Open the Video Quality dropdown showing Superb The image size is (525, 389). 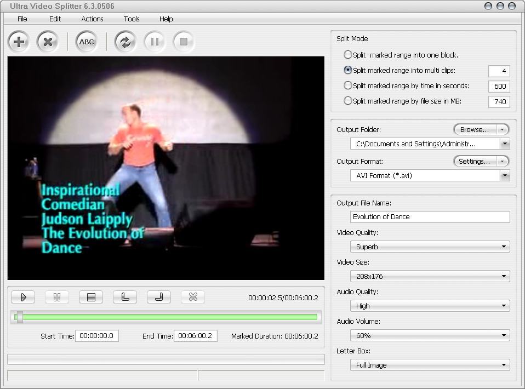click(505, 247)
